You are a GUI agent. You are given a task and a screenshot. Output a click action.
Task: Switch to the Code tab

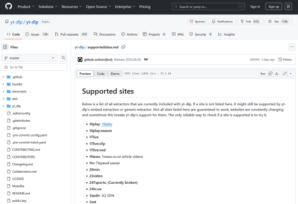(x=13, y=35)
